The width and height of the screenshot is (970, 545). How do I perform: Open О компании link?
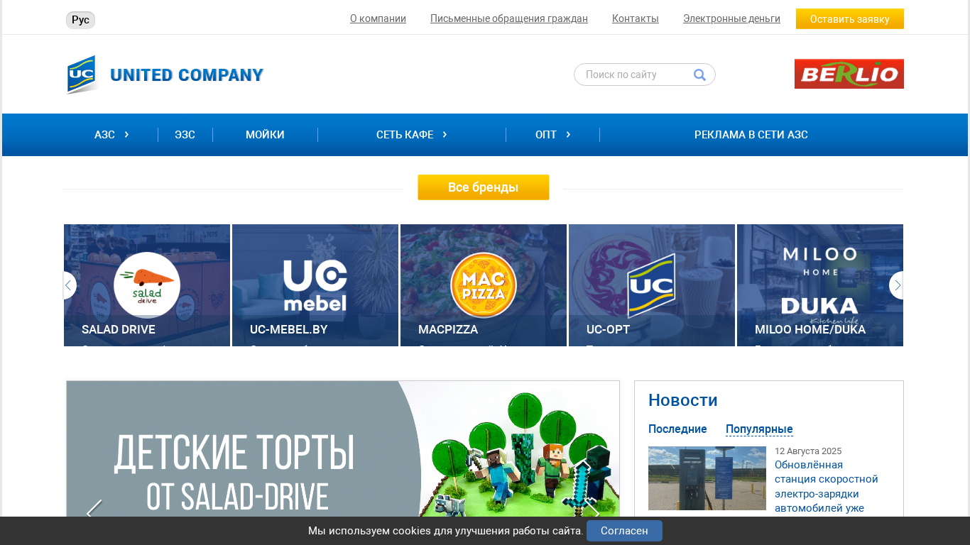378,18
